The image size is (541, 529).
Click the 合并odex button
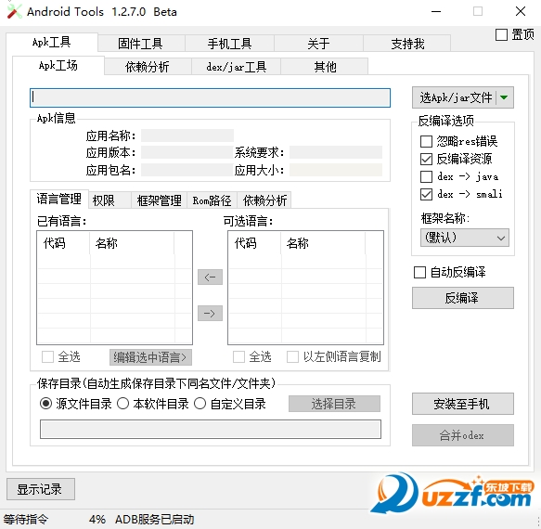(463, 435)
